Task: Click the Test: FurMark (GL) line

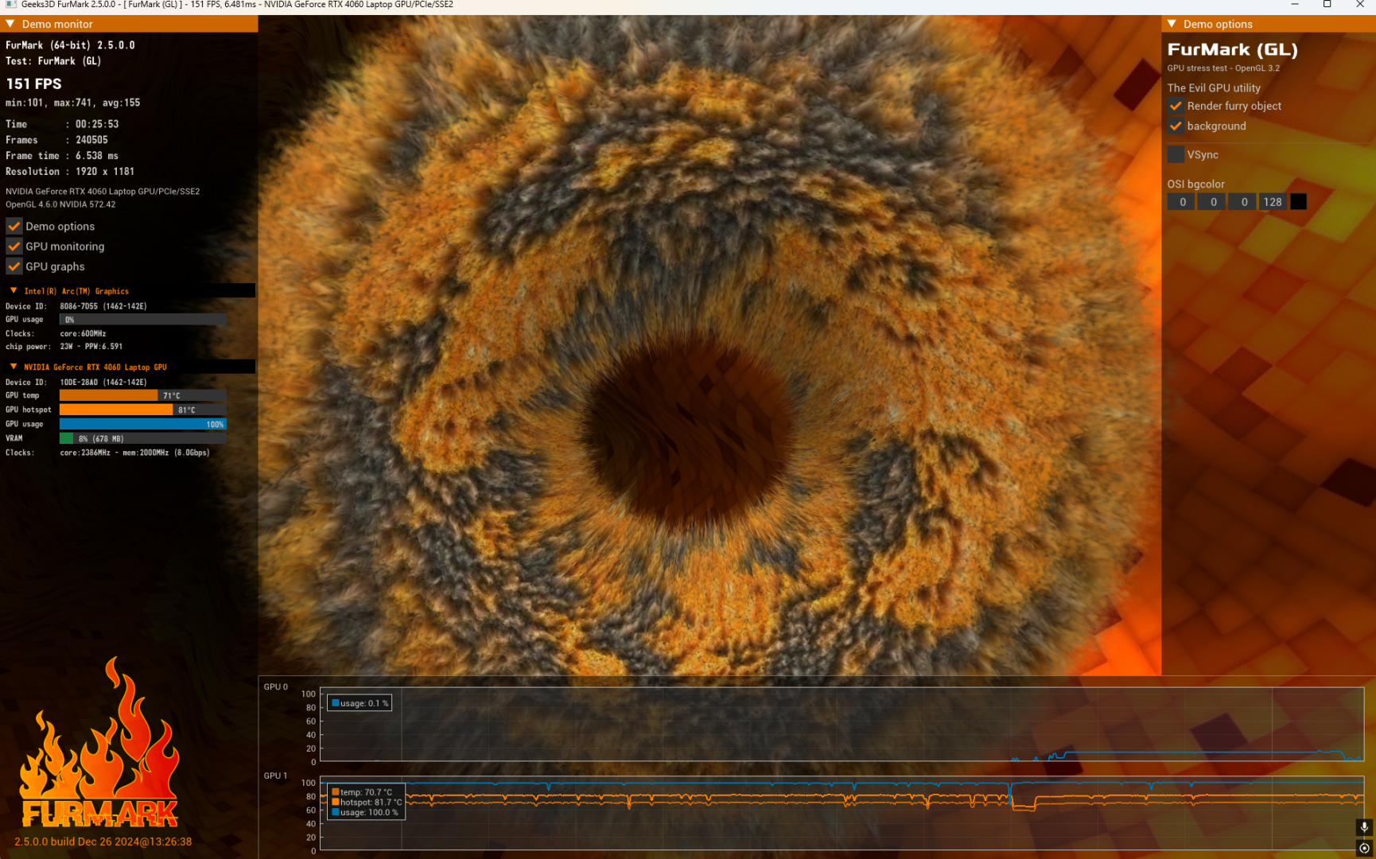Action: coord(53,61)
